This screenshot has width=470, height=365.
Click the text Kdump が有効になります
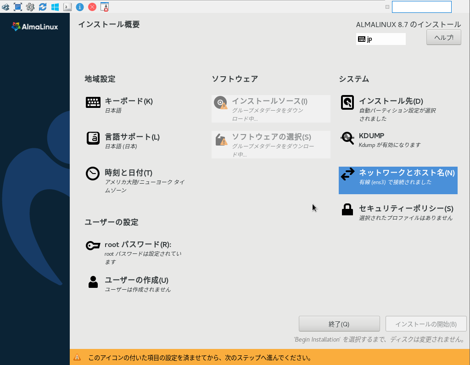390,145
